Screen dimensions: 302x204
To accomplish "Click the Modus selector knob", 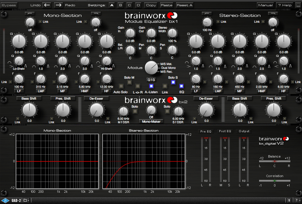I will click(x=151, y=68).
